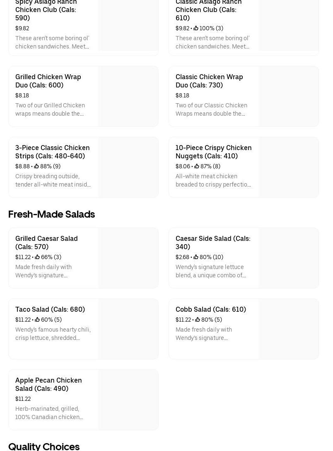The image size is (333, 451).
Task: Click the Caesar Side Salad image area
Action: 289,258
